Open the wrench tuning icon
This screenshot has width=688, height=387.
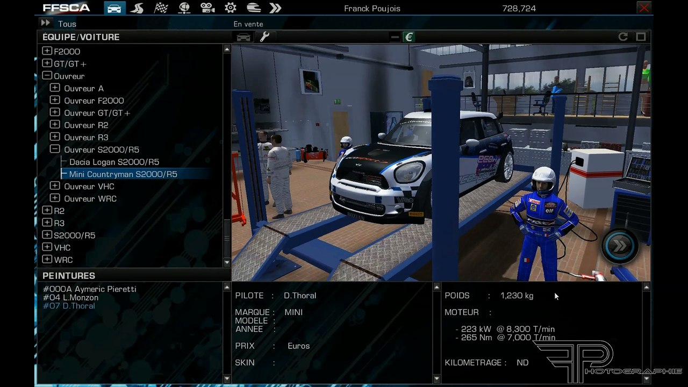264,37
